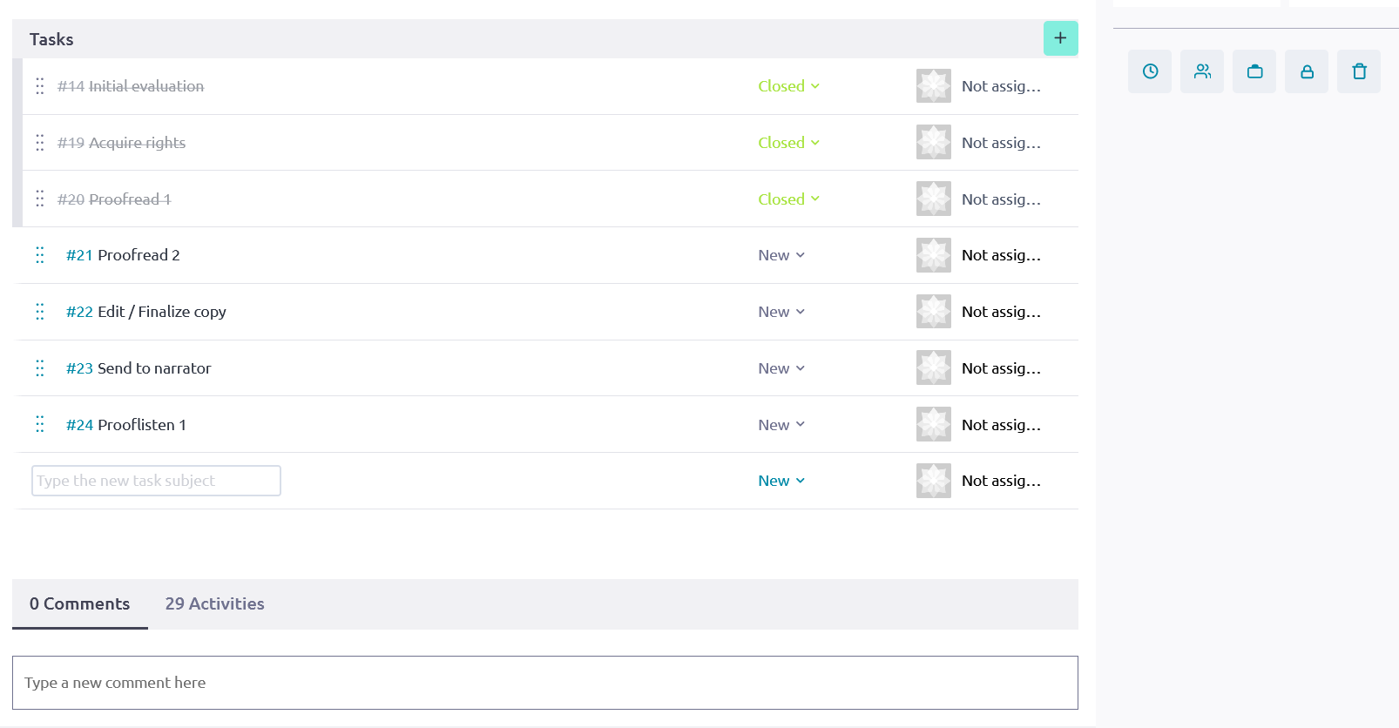Image resolution: width=1399 pixels, height=728 pixels.
Task: Open the time tracking clock icon
Action: click(x=1149, y=71)
